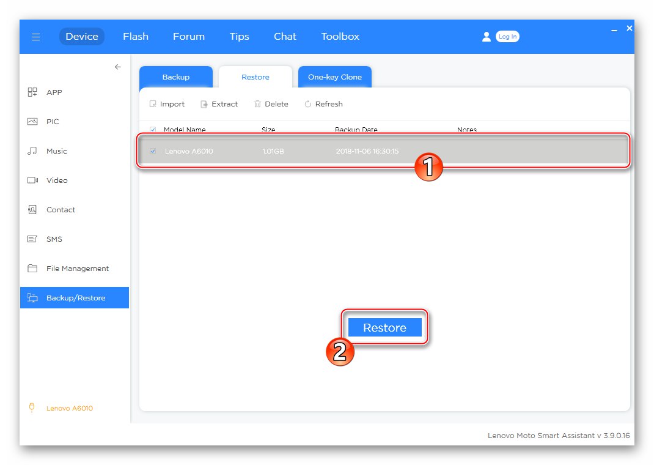Viewport: 654px width, 465px height.
Task: Click the 2018-11-06 16:30:15 backup date
Action: [367, 151]
